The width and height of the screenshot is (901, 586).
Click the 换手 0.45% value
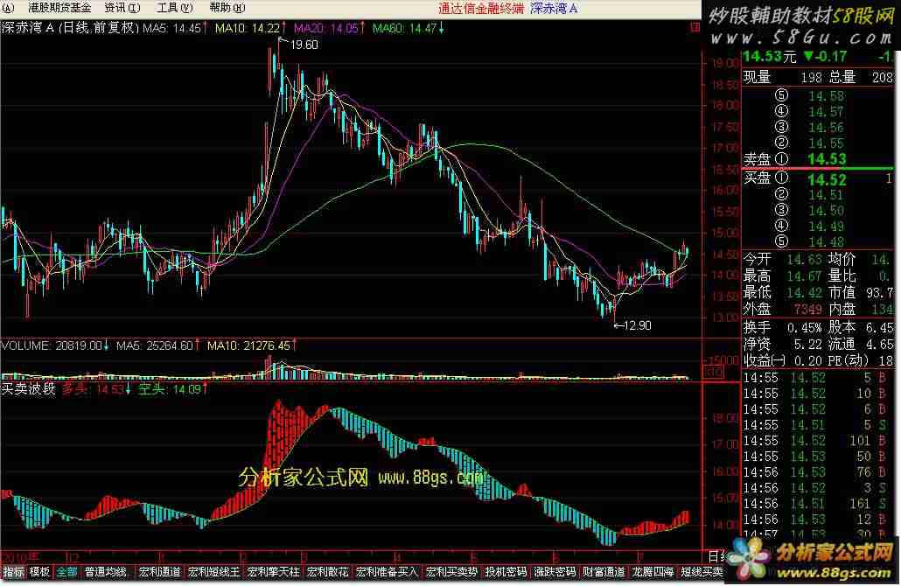[805, 327]
